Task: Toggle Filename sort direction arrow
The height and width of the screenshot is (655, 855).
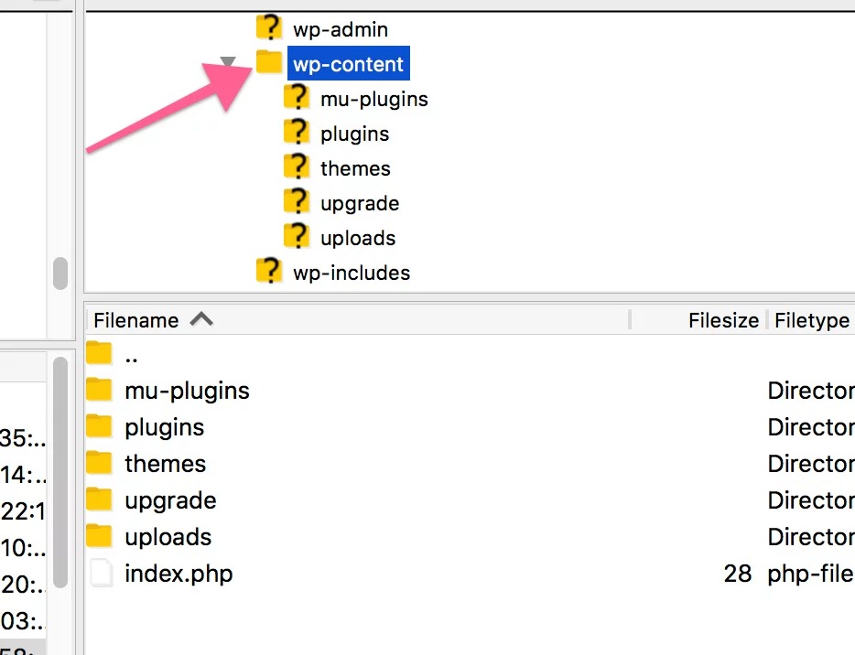Action: pos(201,319)
